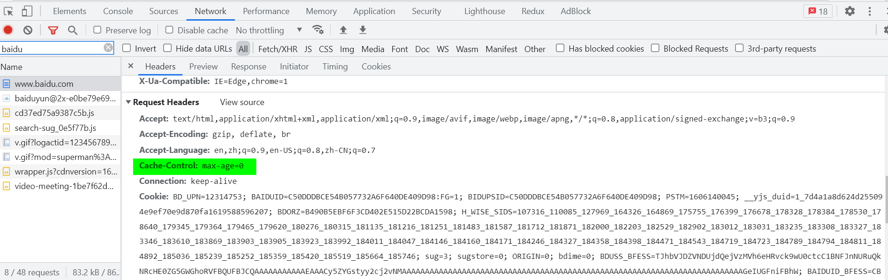This screenshot has width=888, height=280.
Task: Filter requests by CSS type
Action: pos(325,49)
